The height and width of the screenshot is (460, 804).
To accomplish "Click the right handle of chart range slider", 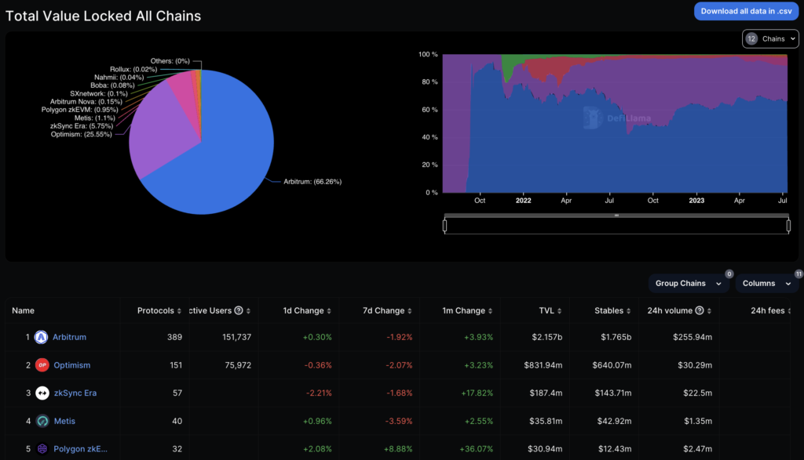I will 788,225.
